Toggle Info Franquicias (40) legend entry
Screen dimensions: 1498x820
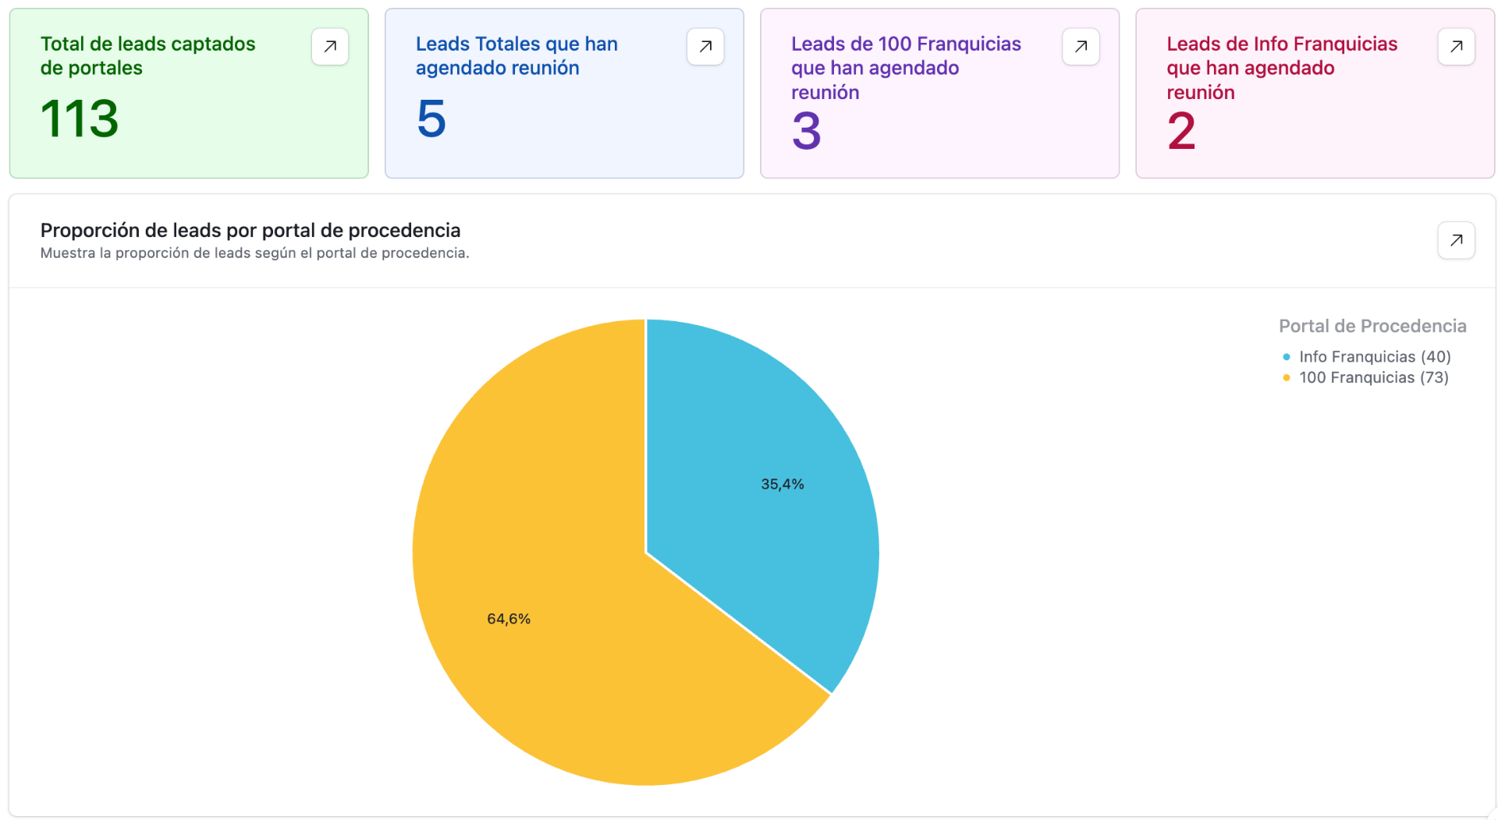(1366, 357)
